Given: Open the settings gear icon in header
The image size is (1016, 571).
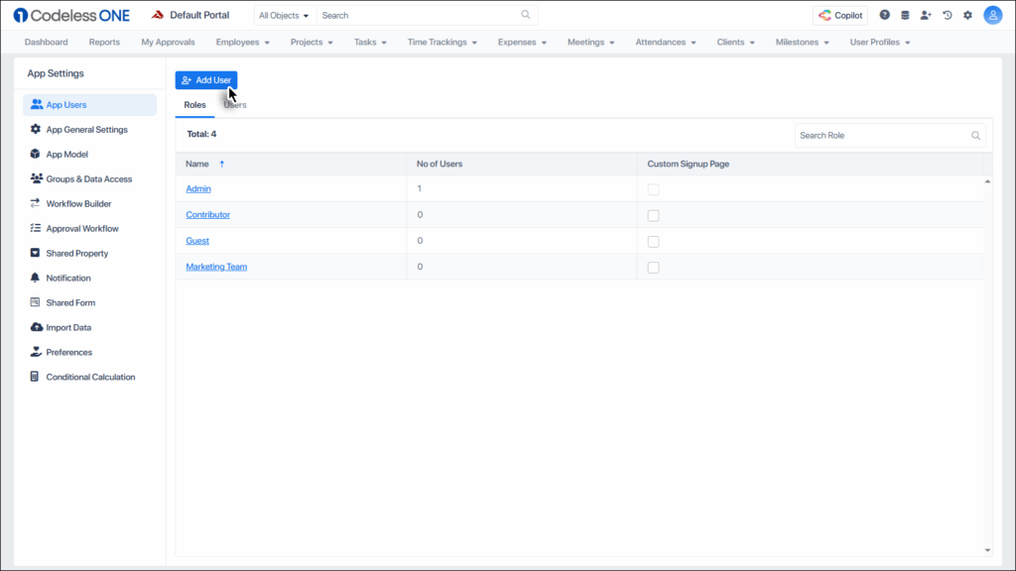Looking at the screenshot, I should [968, 15].
